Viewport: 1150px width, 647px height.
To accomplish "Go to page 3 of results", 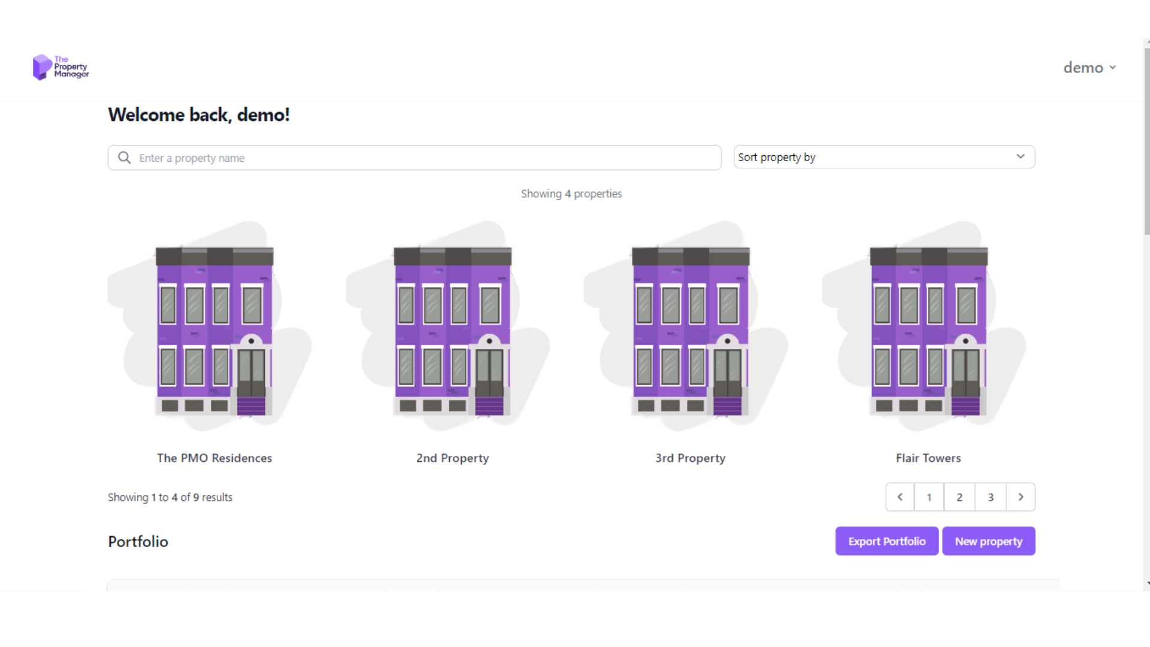I will click(990, 497).
